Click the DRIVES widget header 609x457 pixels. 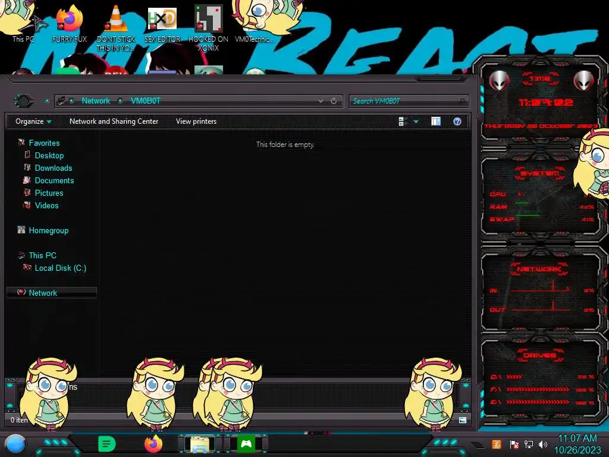tap(539, 355)
